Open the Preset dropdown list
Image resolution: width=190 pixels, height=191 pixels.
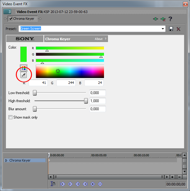pos(163,29)
